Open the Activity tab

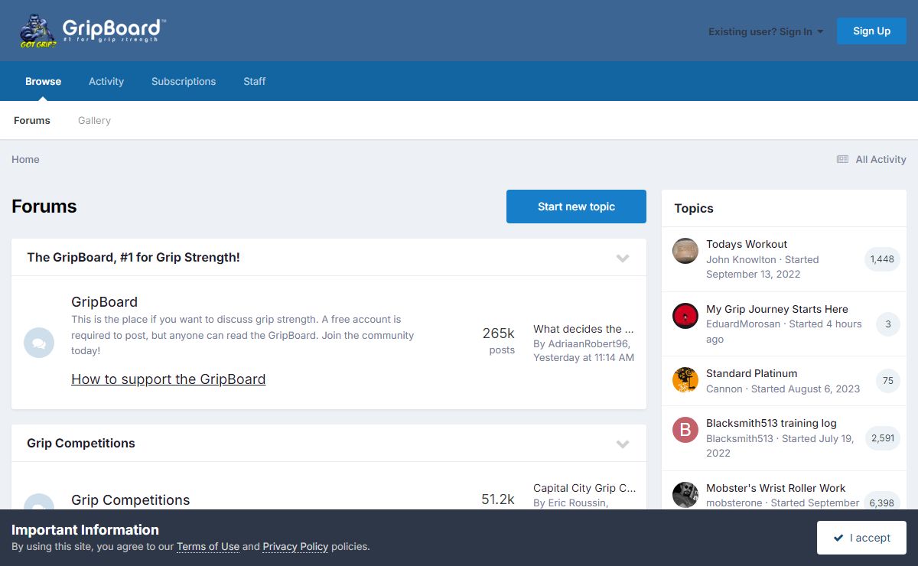click(106, 81)
